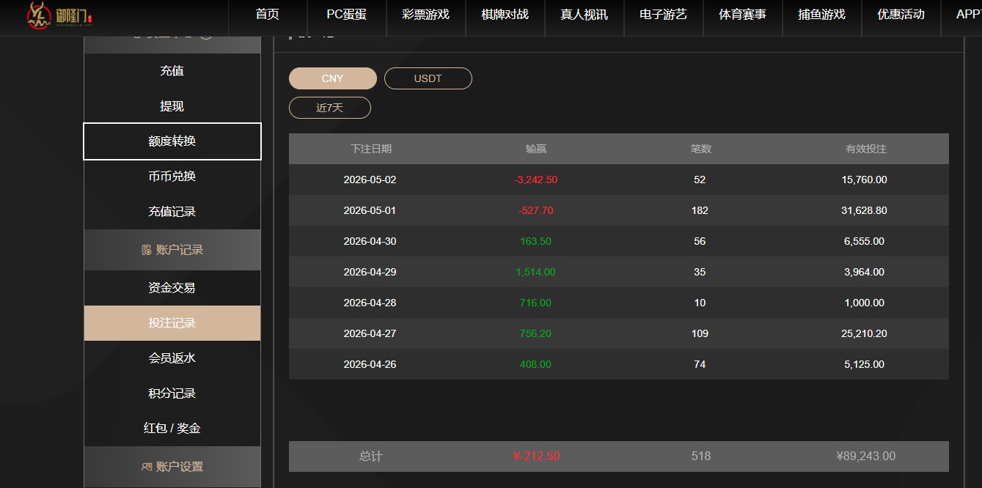Switch to USDT currency
982x488 pixels.
pyautogui.click(x=428, y=78)
